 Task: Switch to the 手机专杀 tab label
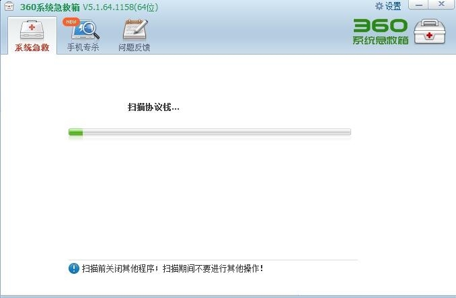83,47
